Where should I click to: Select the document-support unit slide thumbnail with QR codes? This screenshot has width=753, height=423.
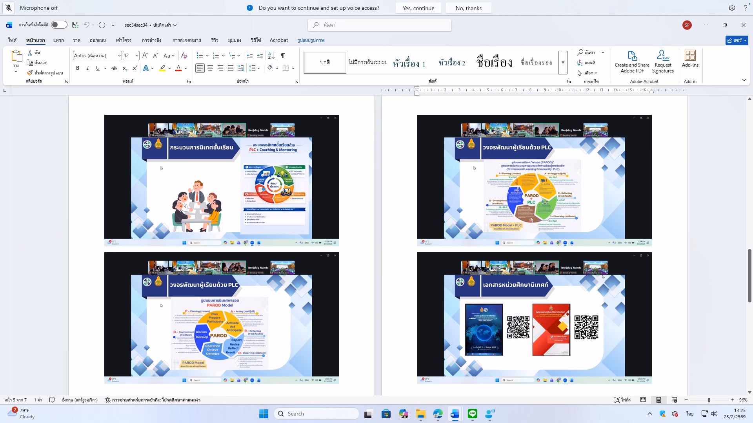pyautogui.click(x=534, y=318)
